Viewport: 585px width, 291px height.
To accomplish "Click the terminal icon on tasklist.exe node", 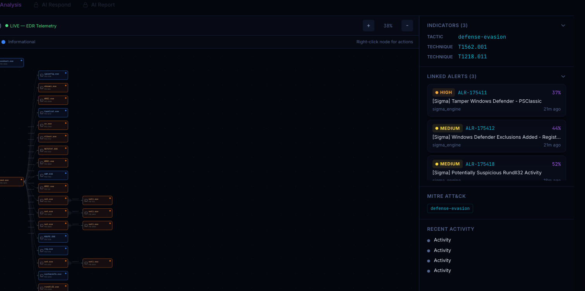I will pyautogui.click(x=42, y=113).
